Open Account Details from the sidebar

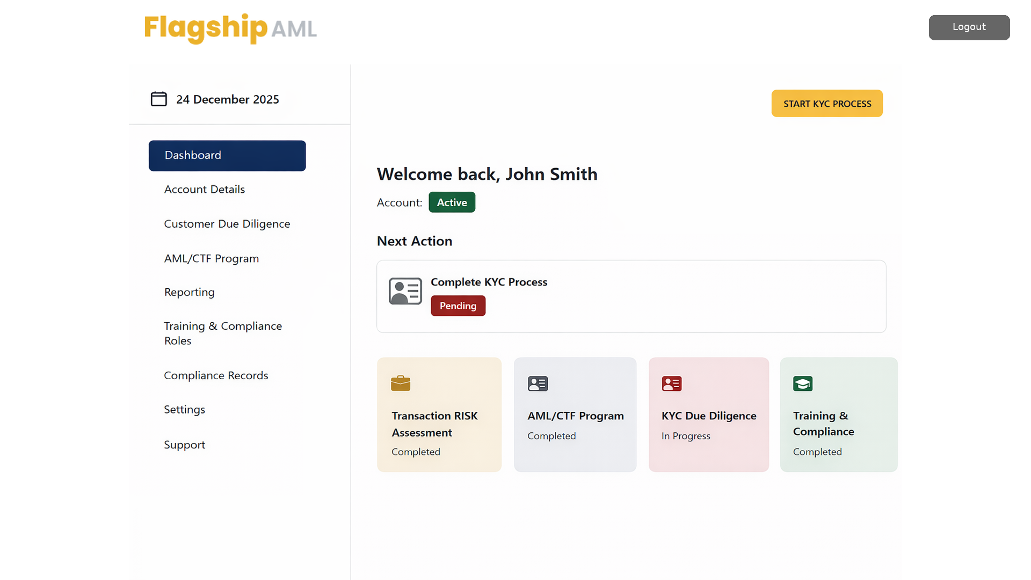tap(205, 190)
